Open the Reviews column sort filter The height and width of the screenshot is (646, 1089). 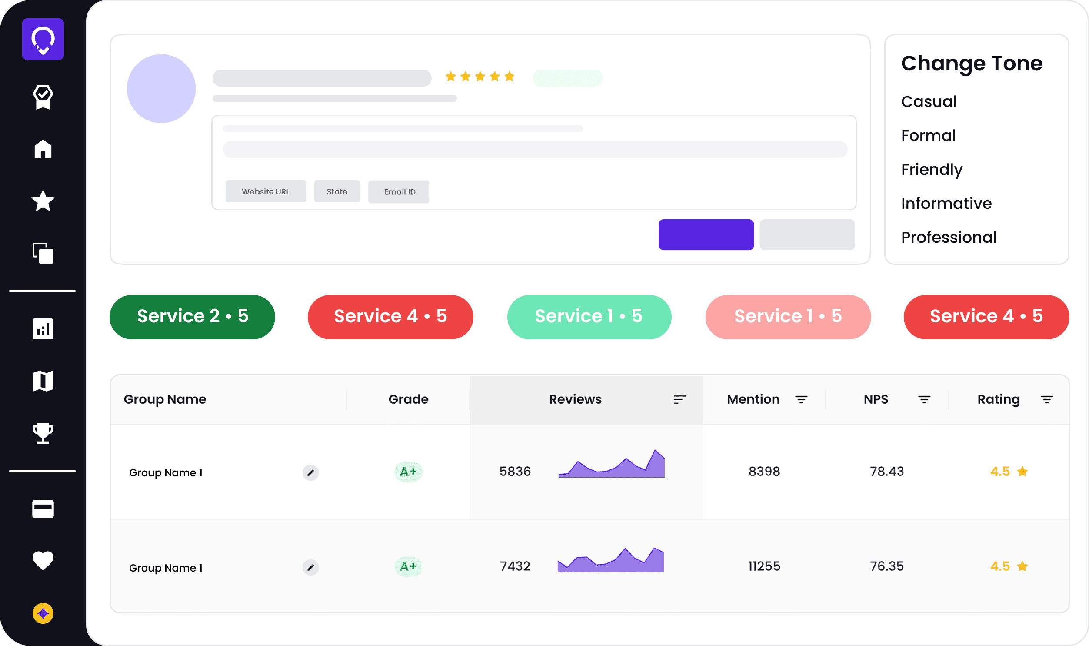point(680,399)
